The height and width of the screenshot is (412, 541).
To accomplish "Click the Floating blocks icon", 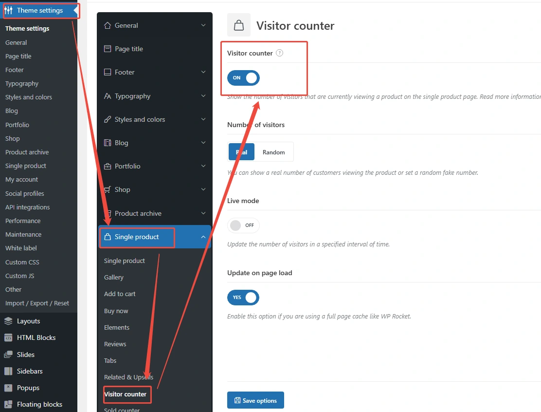I will pos(8,404).
